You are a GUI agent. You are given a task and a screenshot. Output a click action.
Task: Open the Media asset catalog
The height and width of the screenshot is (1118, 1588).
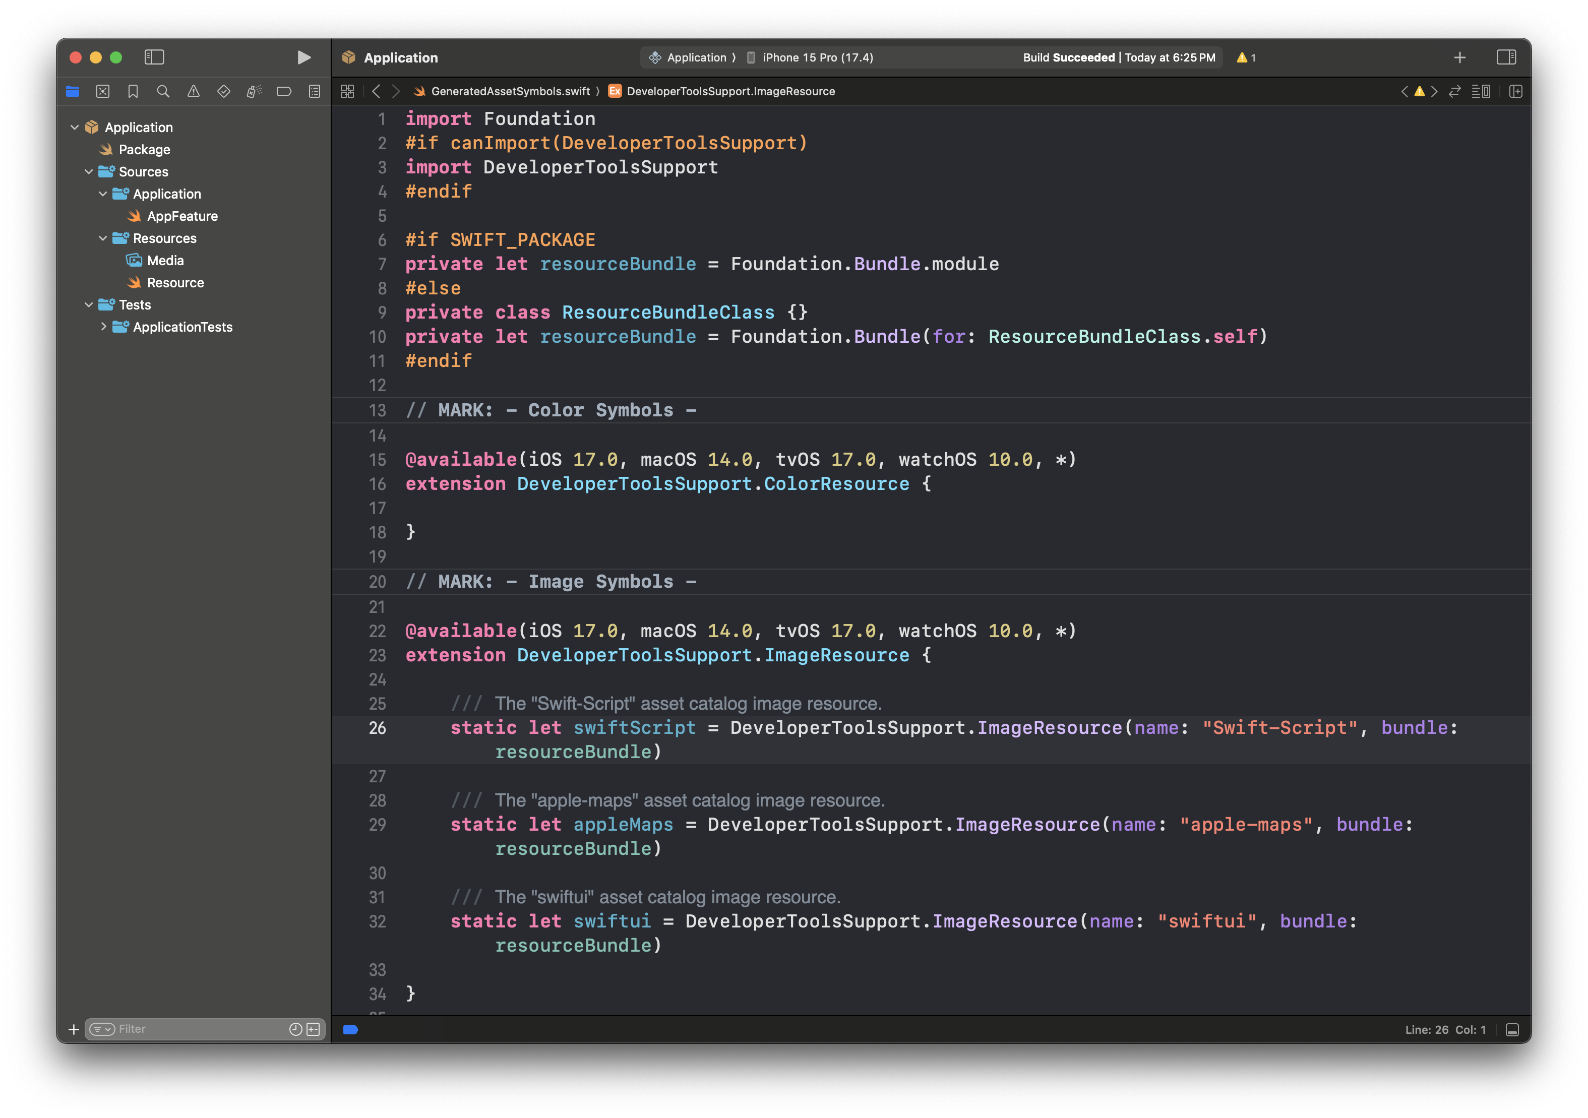(165, 260)
